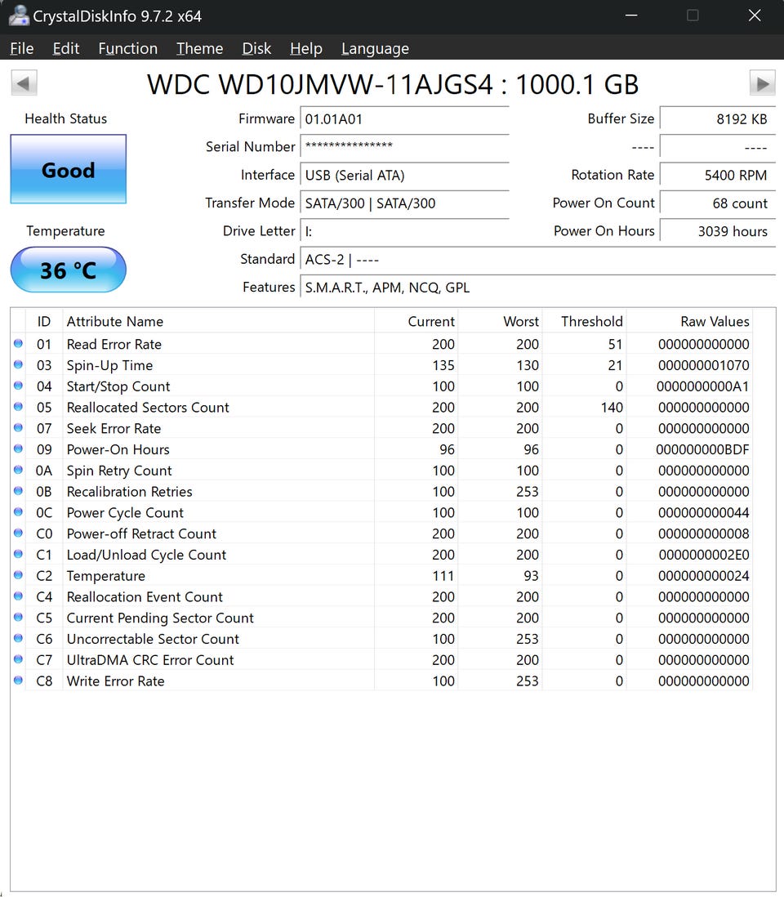The width and height of the screenshot is (784, 897).
Task: Open the Disk menu
Action: (256, 49)
